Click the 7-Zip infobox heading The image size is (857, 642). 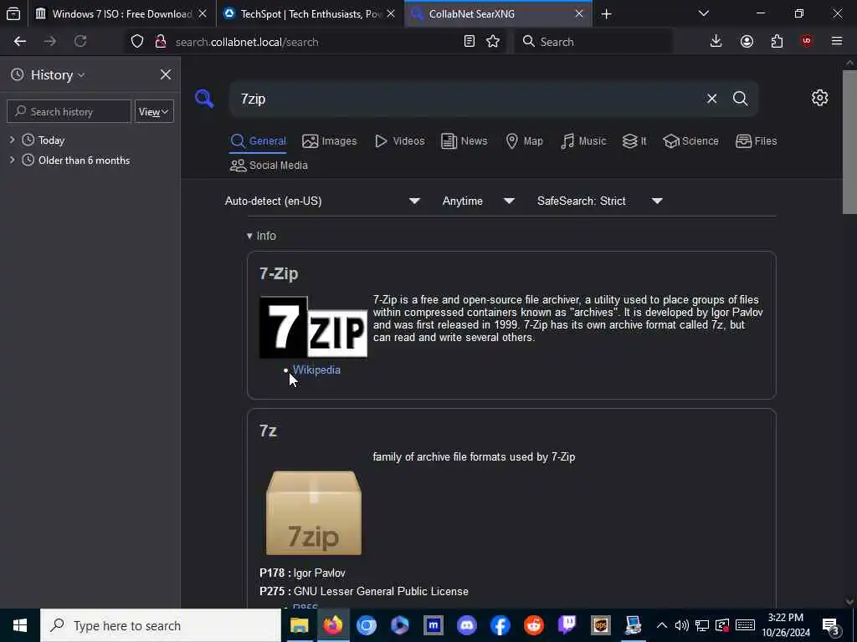tap(279, 273)
